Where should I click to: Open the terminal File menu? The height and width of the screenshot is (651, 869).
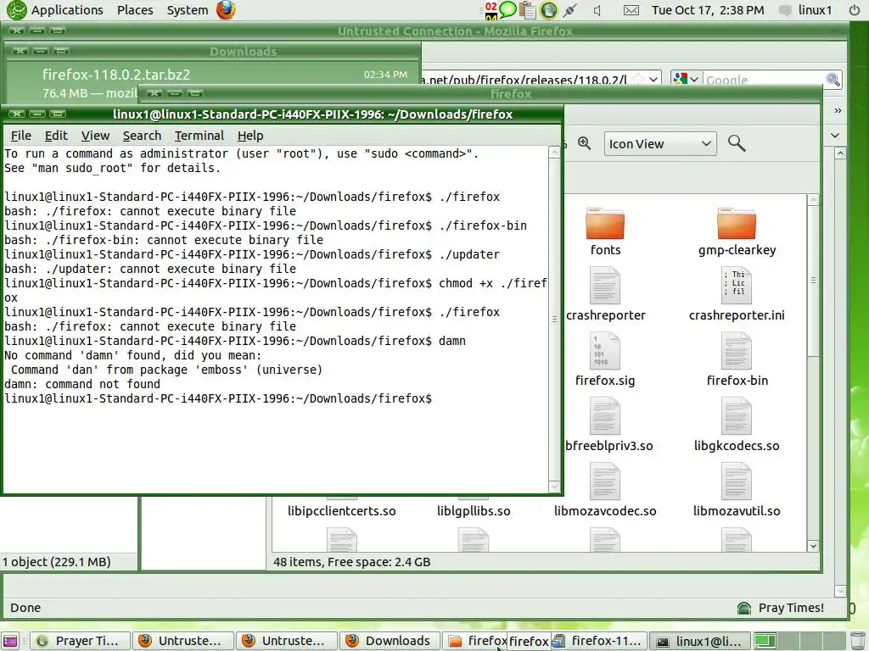click(21, 136)
